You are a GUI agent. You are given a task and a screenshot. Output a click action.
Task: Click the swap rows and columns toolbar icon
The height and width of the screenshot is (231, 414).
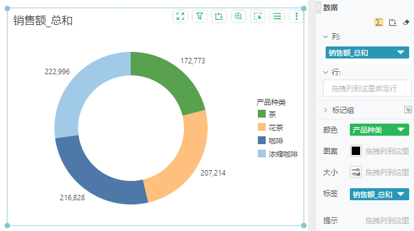click(219, 16)
